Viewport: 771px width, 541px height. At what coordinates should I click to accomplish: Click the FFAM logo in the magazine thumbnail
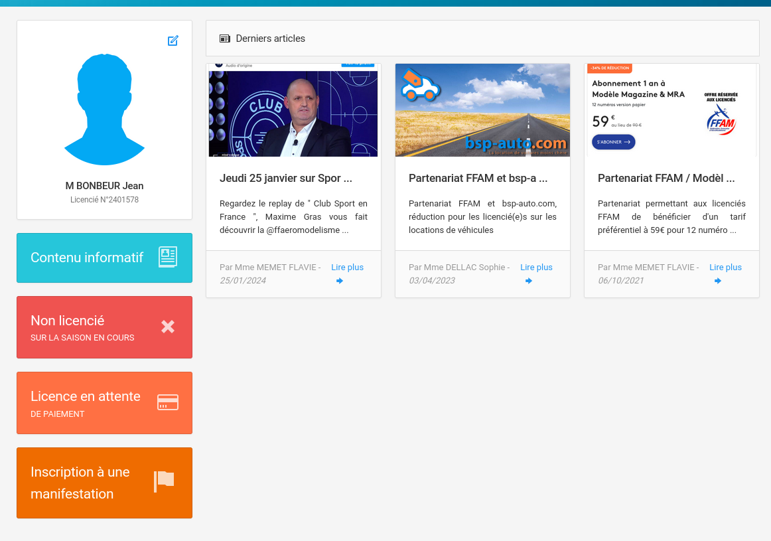(721, 121)
